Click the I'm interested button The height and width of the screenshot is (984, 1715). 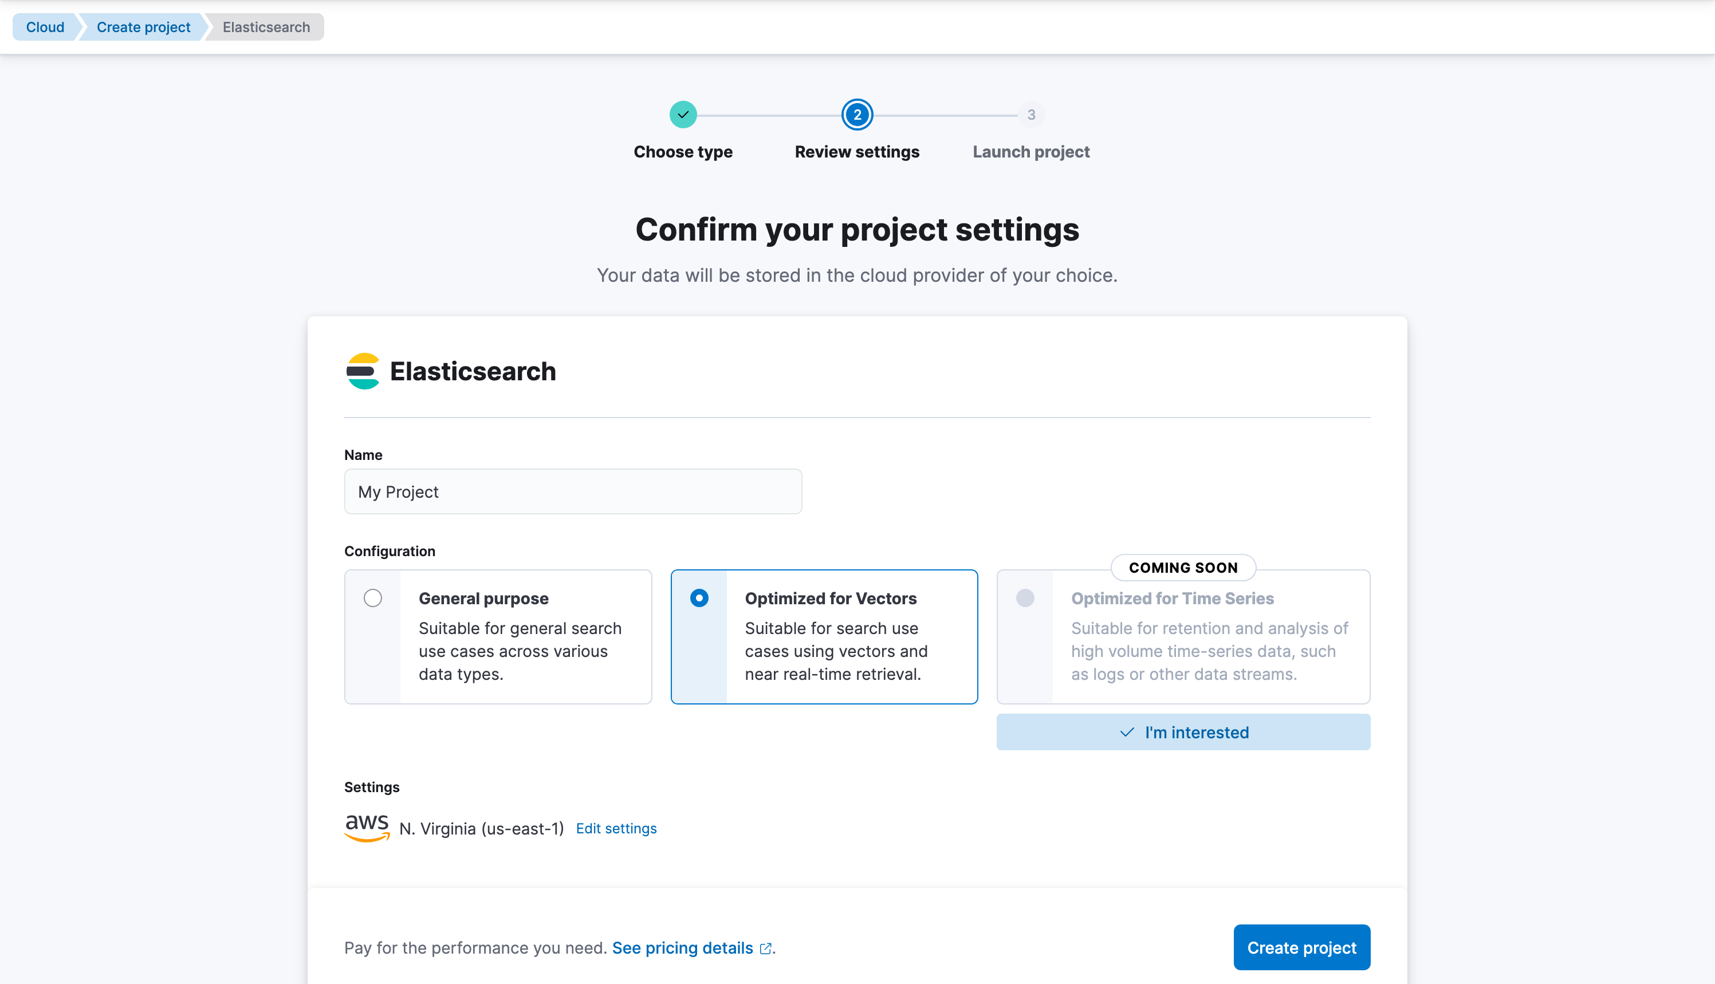click(1183, 732)
